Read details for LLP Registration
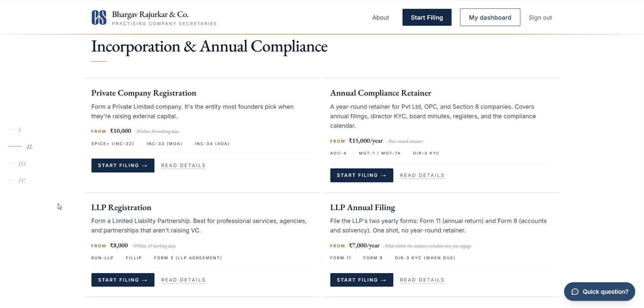This screenshot has width=644, height=308. tap(183, 280)
